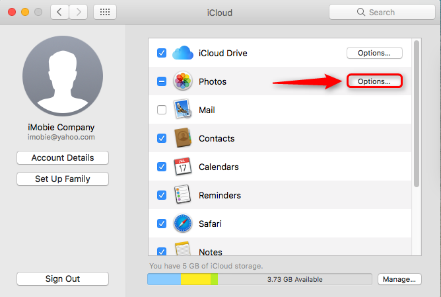
Task: Uncheck the Contacts checkbox
Action: pos(162,138)
